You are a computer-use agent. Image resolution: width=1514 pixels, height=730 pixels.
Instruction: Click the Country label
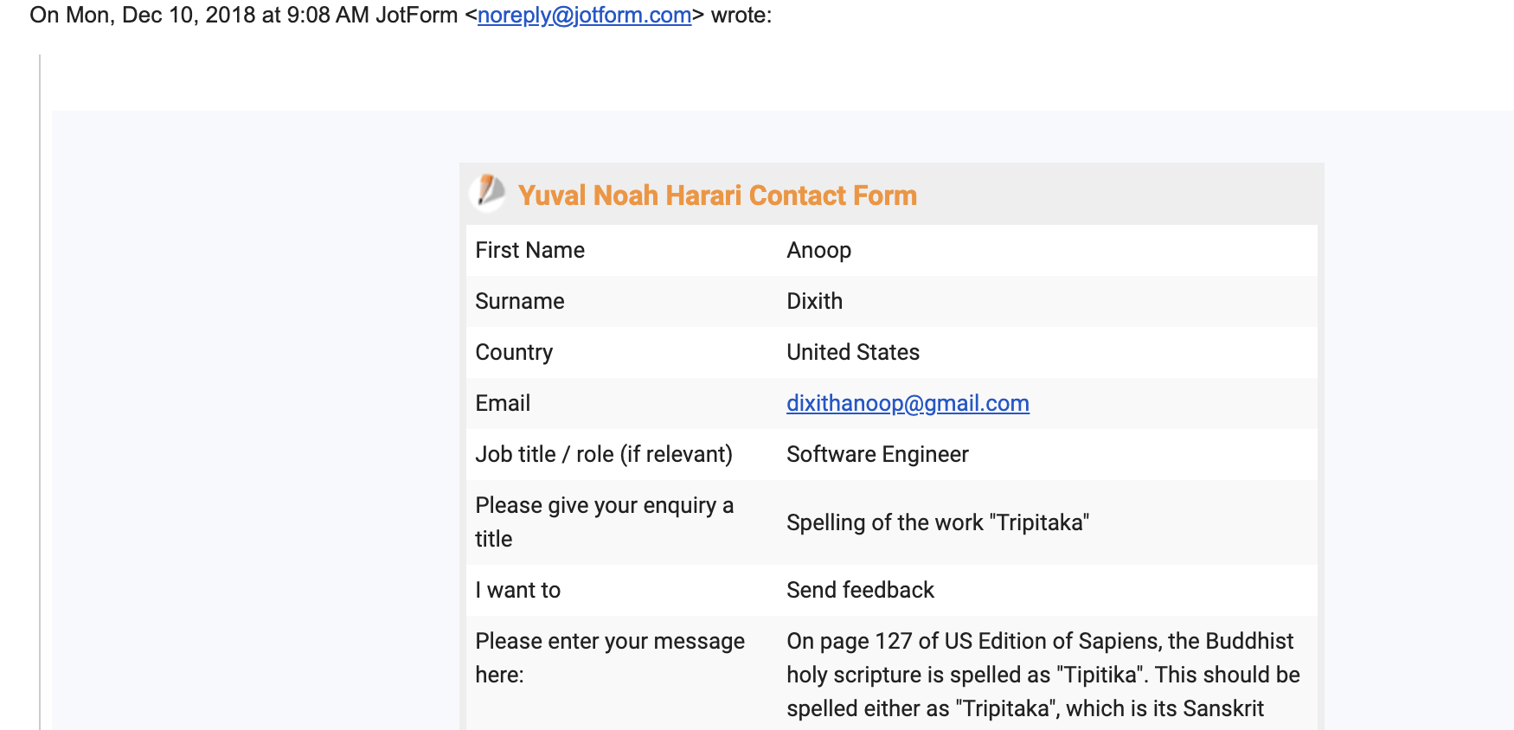pyautogui.click(x=514, y=352)
